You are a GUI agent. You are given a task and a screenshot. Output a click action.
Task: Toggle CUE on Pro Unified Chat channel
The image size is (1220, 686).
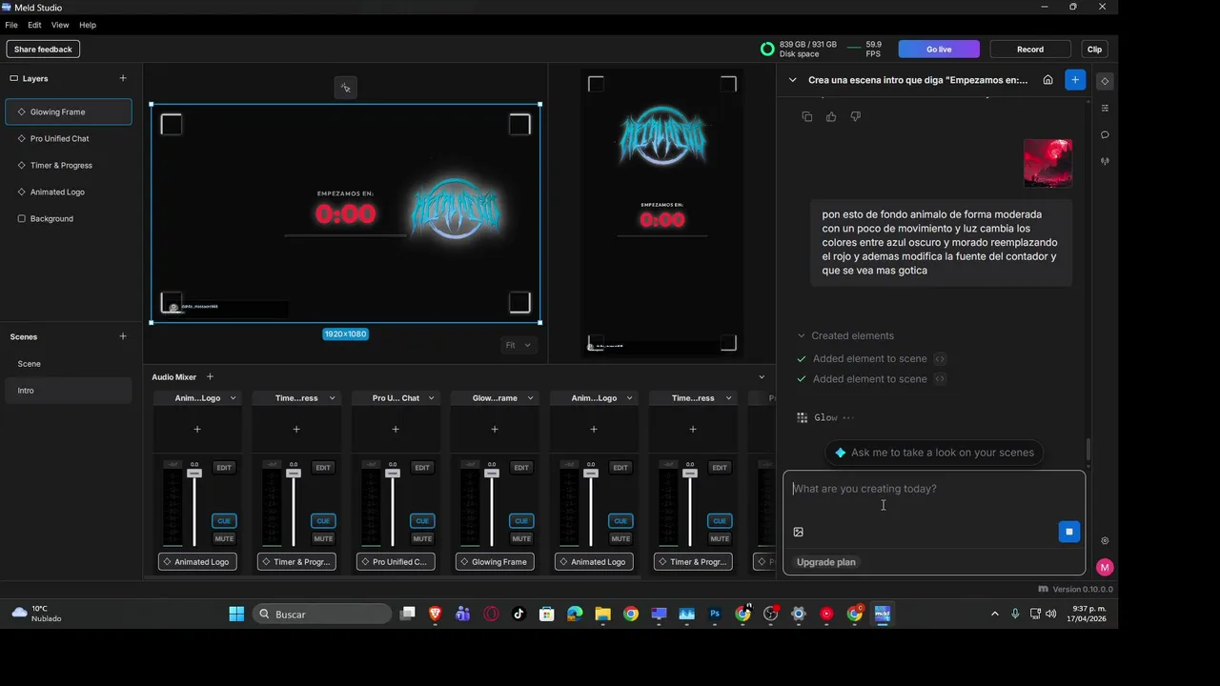point(422,521)
